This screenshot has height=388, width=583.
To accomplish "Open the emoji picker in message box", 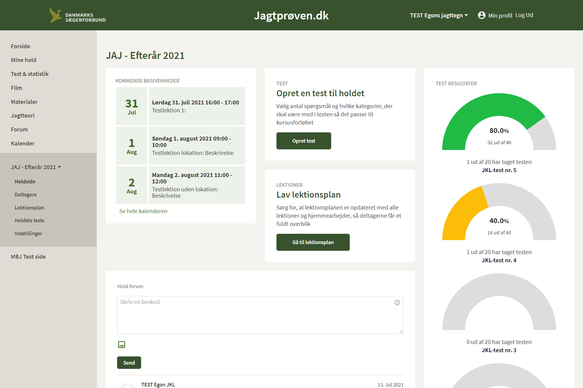I will pyautogui.click(x=397, y=302).
